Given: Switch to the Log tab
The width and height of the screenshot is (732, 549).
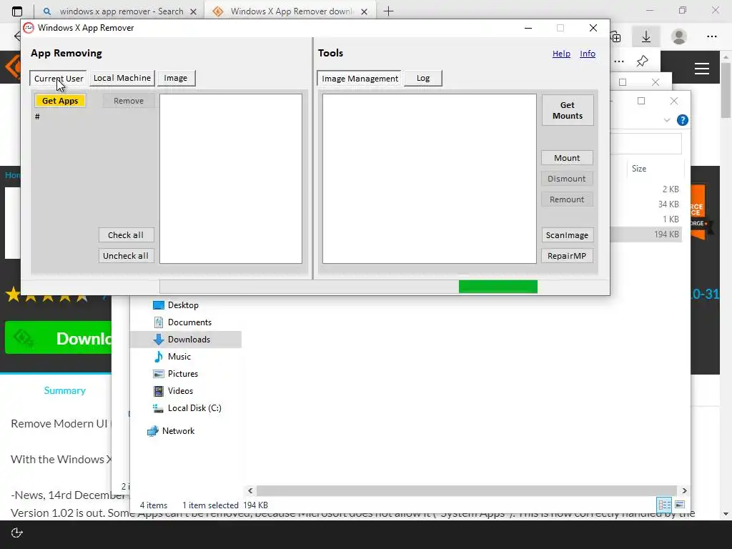Looking at the screenshot, I should click(x=423, y=78).
